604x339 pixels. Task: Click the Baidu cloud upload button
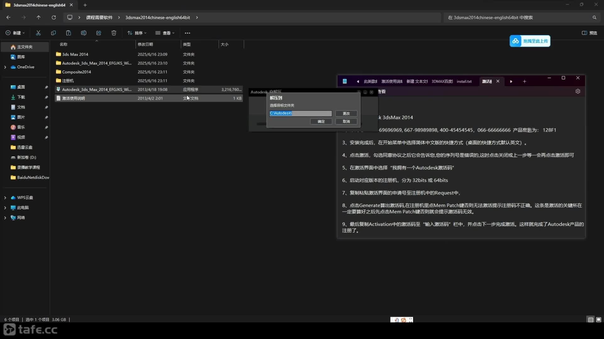[x=530, y=41]
